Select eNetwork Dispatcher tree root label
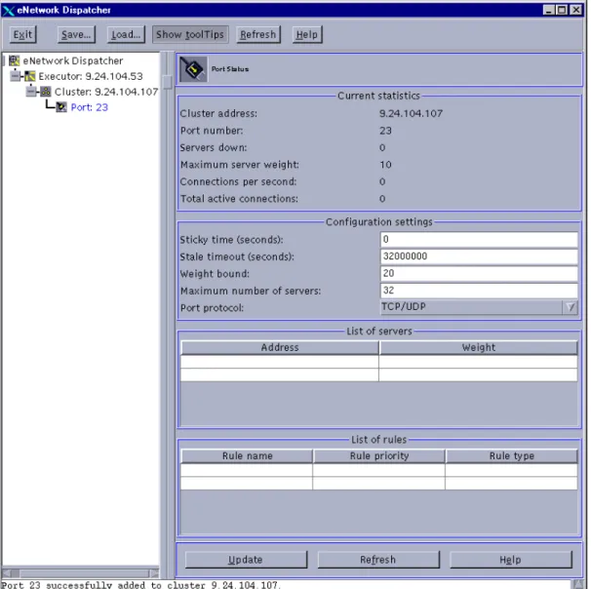The width and height of the screenshot is (591, 589). point(73,60)
